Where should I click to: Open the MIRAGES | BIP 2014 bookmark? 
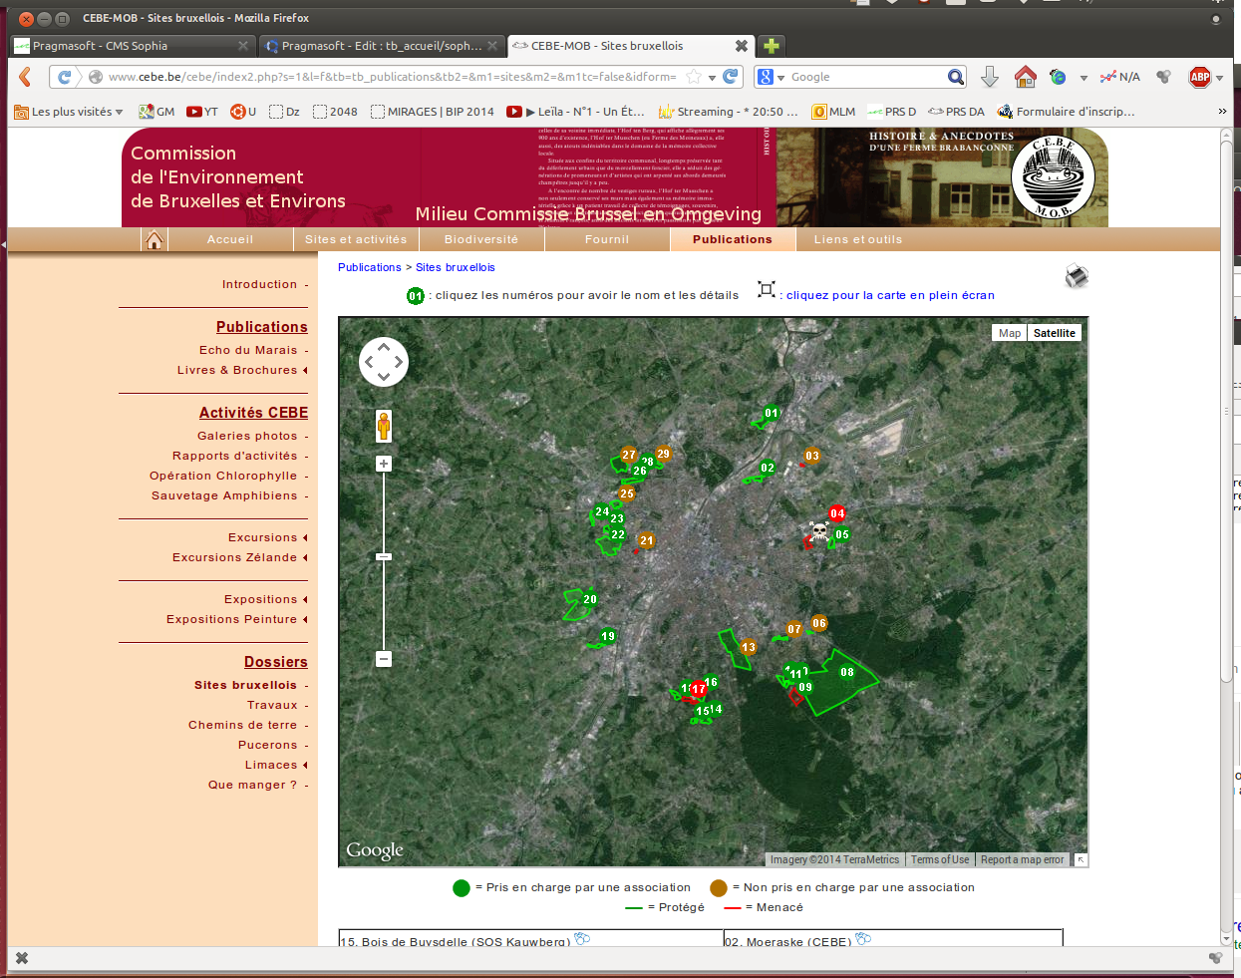coord(433,112)
